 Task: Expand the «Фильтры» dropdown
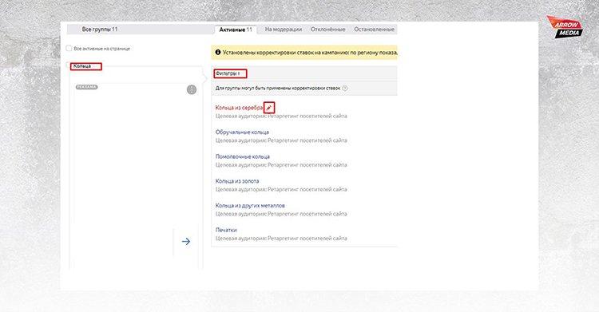point(228,73)
